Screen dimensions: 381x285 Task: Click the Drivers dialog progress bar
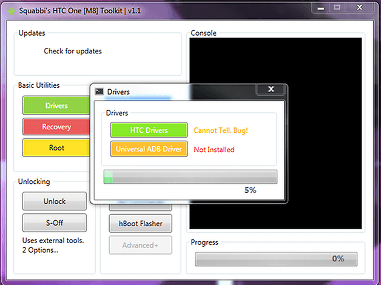[x=190, y=176]
